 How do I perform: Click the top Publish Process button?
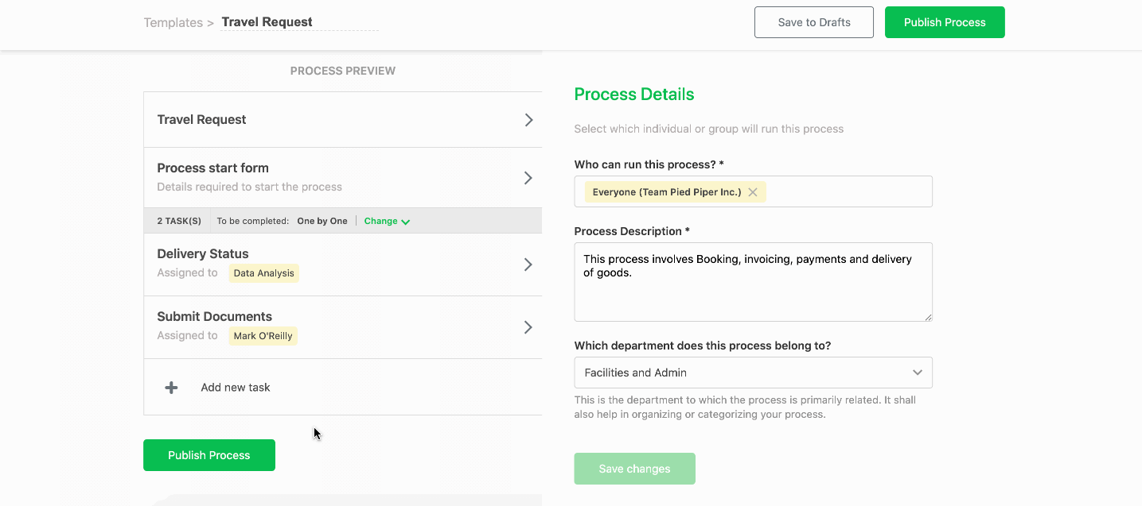tap(945, 22)
